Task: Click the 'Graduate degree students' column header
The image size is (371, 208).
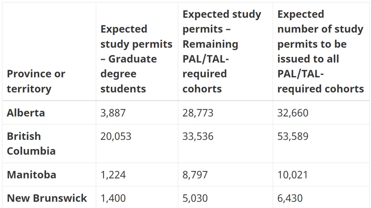Action: (x=136, y=59)
